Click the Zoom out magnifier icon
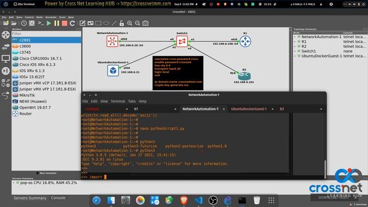 point(137,23)
